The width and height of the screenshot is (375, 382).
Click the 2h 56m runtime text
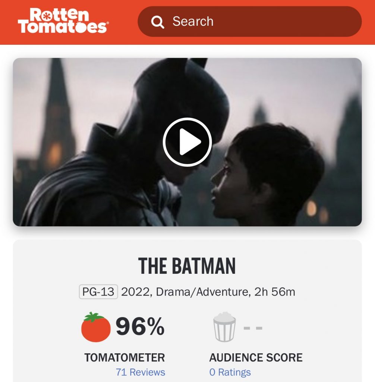click(x=275, y=292)
